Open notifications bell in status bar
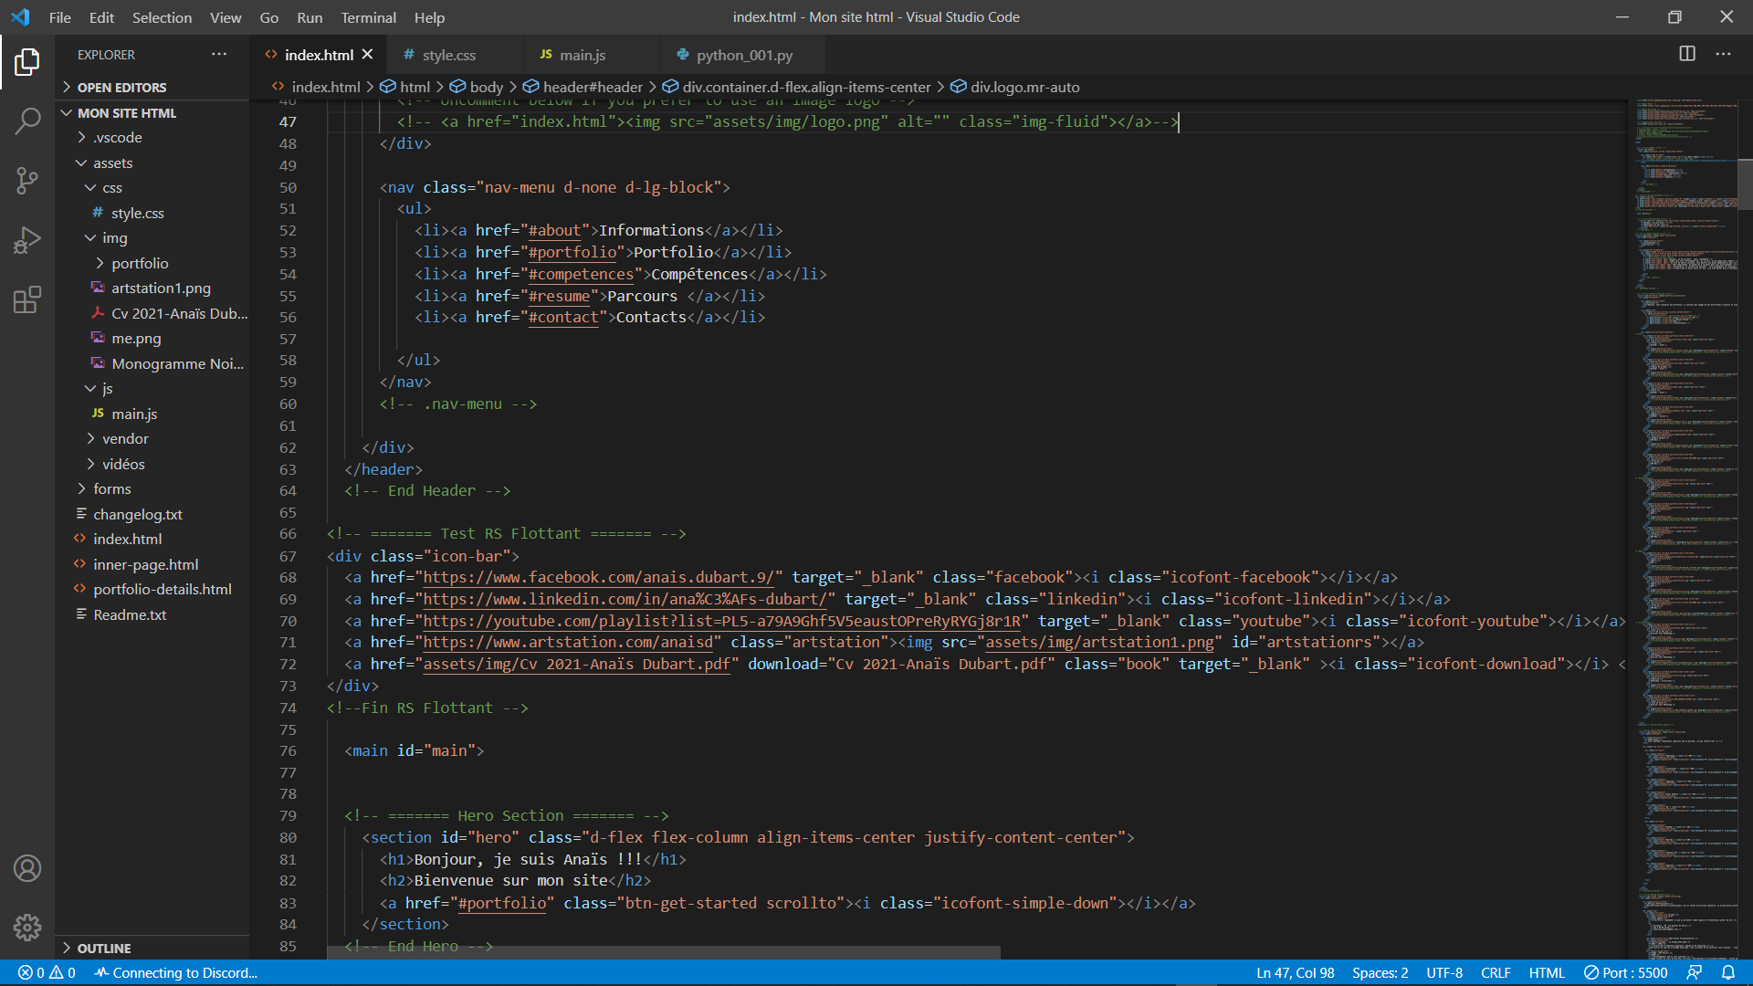Screen dimensions: 1753x986 tap(1728, 972)
